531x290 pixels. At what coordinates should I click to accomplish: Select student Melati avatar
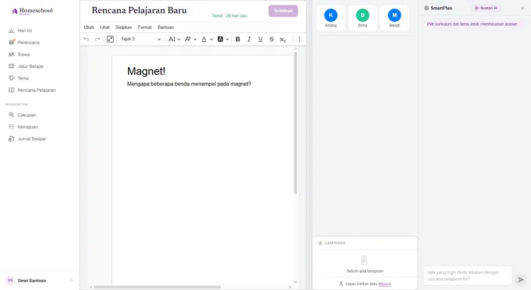(394, 15)
